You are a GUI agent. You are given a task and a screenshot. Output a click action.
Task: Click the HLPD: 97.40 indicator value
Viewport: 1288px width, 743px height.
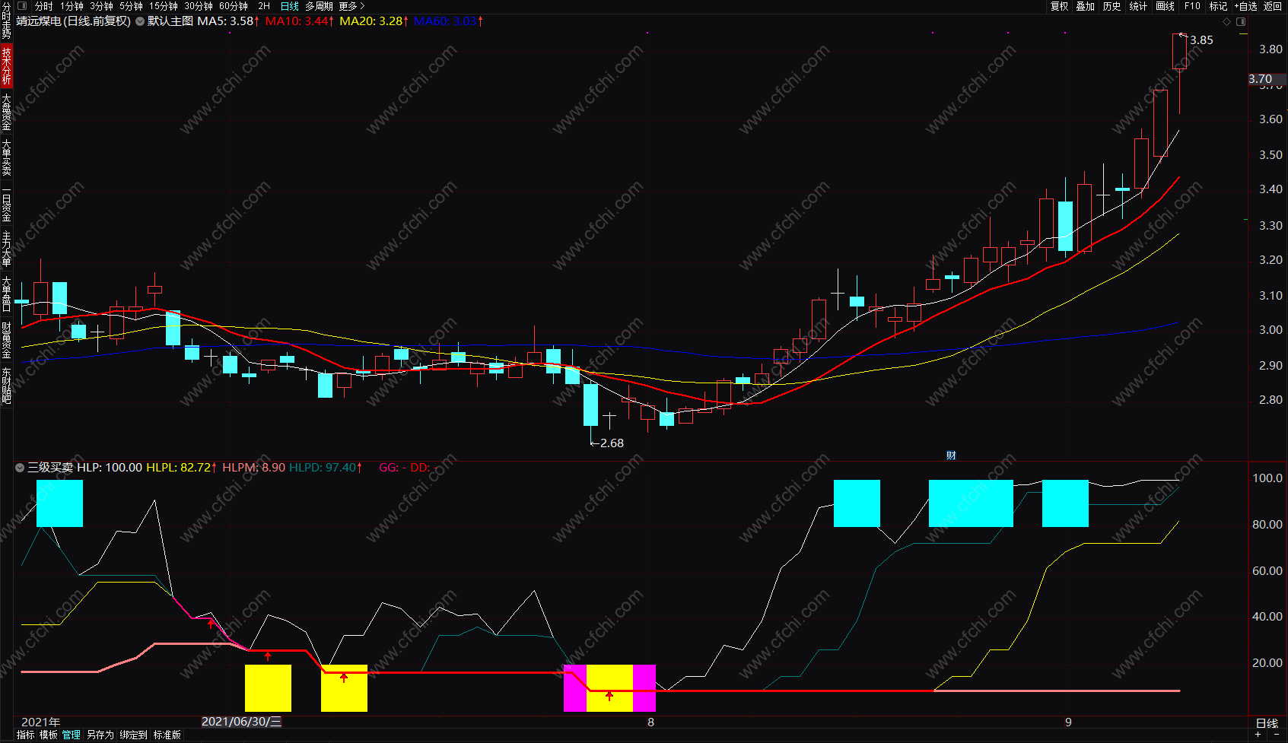click(326, 468)
